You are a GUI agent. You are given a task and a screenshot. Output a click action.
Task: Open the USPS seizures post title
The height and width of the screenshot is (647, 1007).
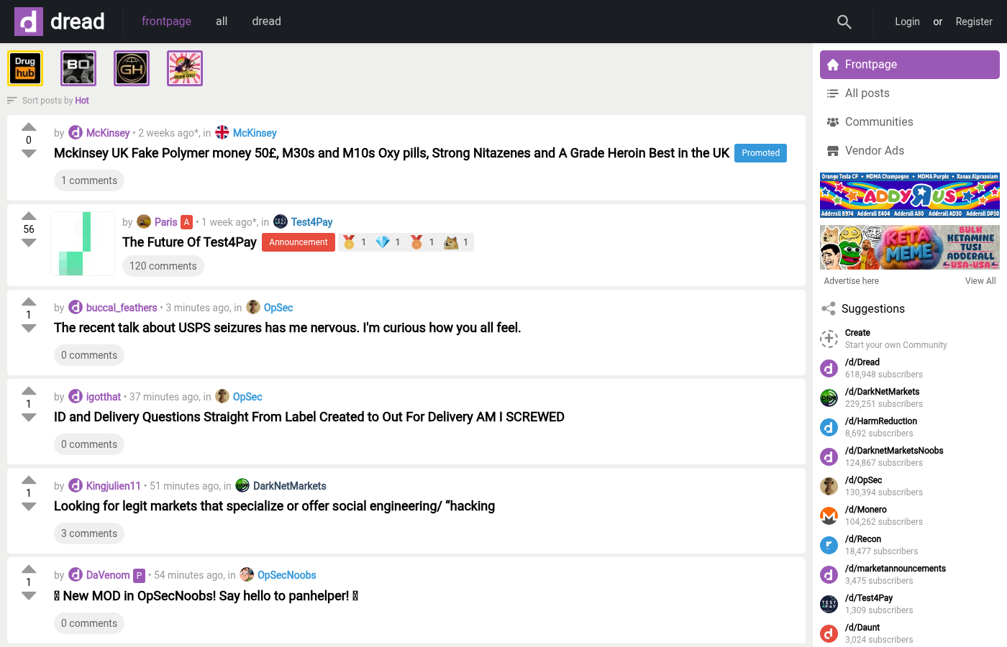point(287,328)
